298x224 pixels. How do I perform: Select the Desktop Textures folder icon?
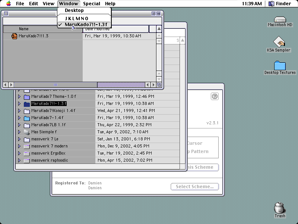coord(280,66)
